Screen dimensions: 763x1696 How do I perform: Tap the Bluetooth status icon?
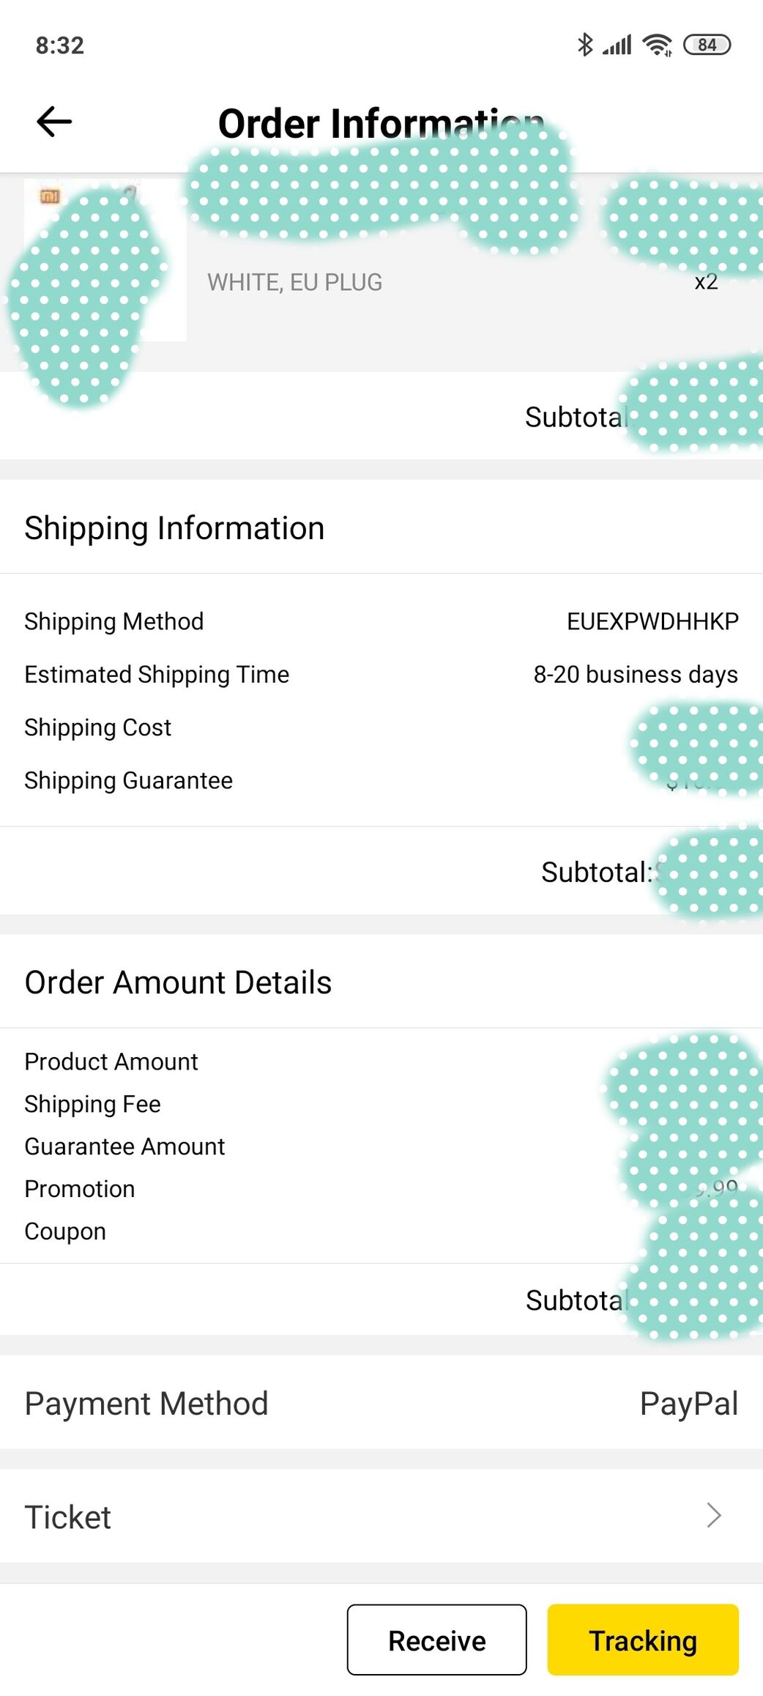[x=584, y=45]
